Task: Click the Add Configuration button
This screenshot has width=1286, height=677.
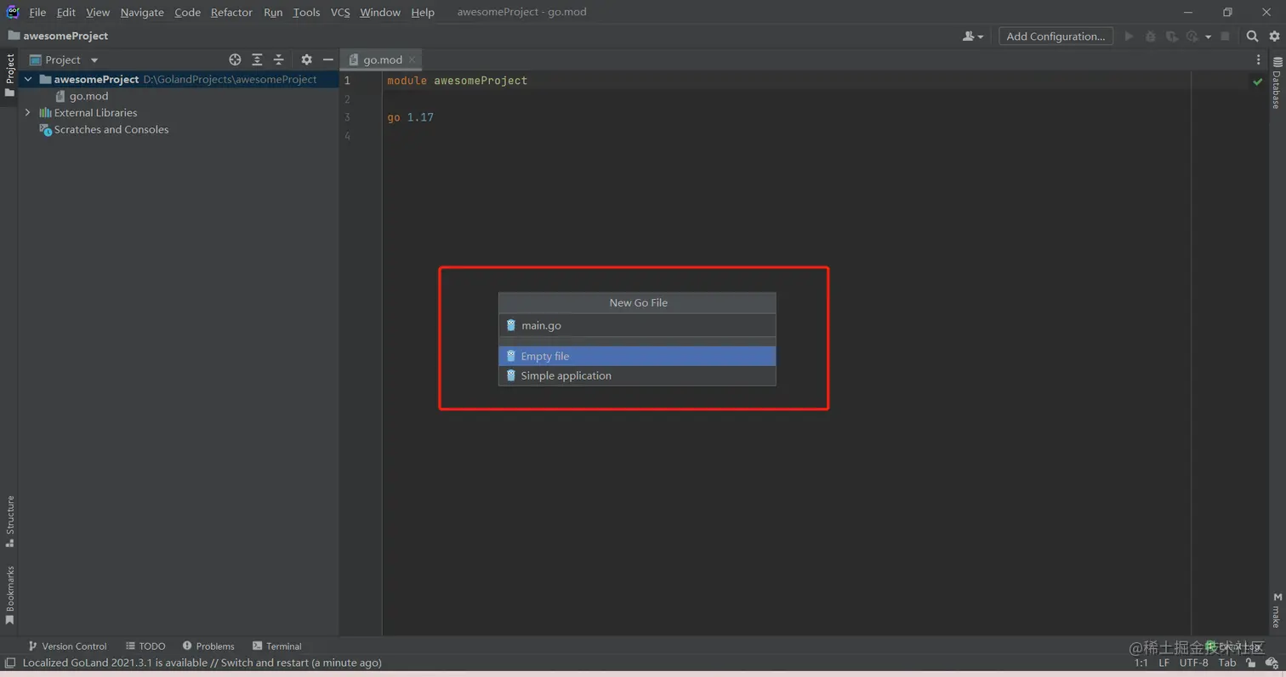Action: 1056,37
